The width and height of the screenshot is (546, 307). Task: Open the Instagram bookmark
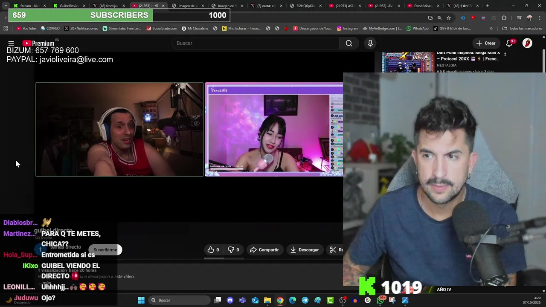348,29
